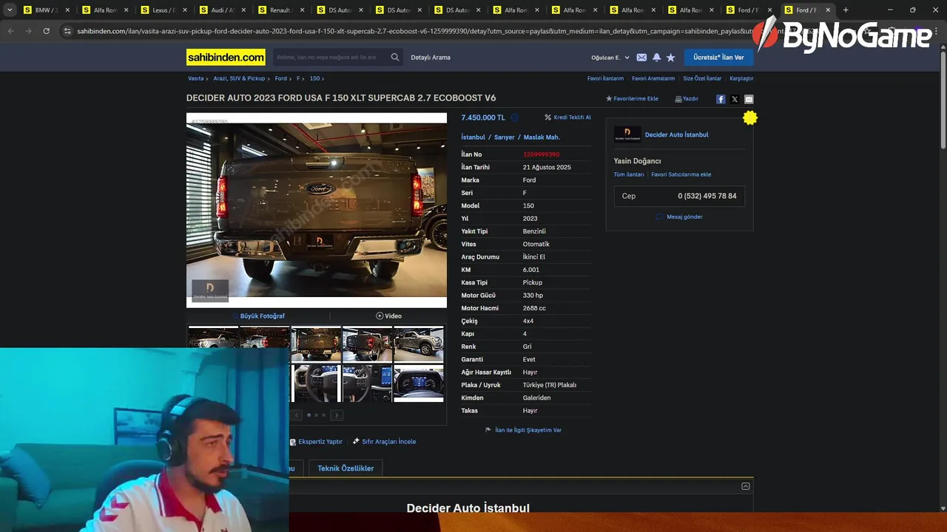Click the red listing number 1259999390
This screenshot has width=947, height=532.
click(x=541, y=154)
